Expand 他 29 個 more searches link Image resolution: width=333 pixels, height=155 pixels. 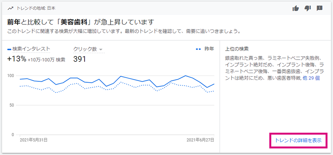coord(311,78)
